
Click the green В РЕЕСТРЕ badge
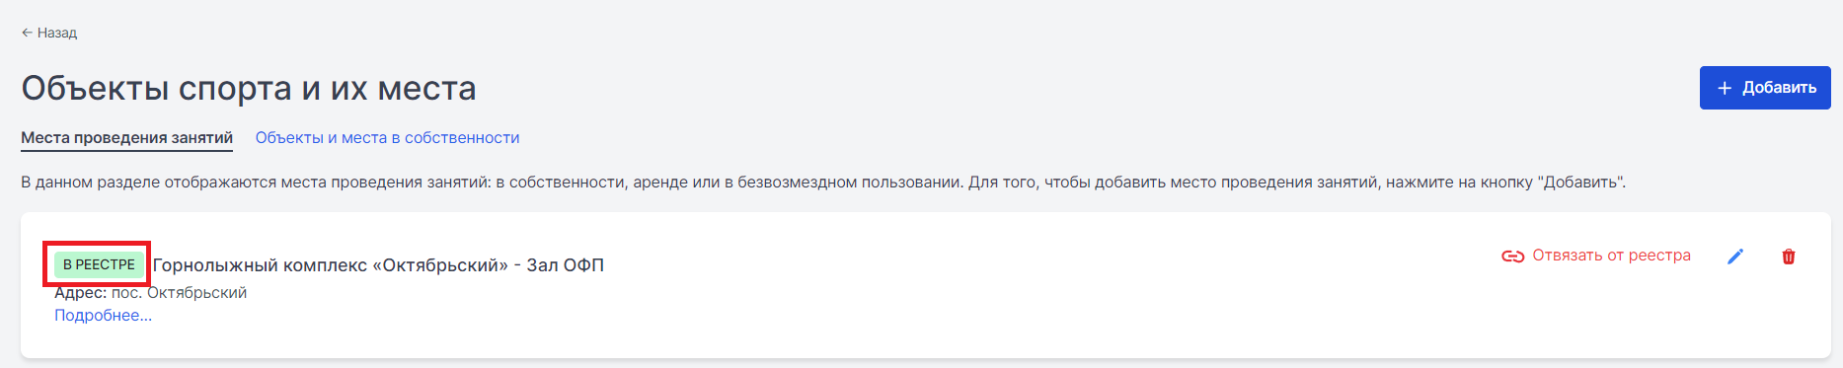pyautogui.click(x=99, y=264)
